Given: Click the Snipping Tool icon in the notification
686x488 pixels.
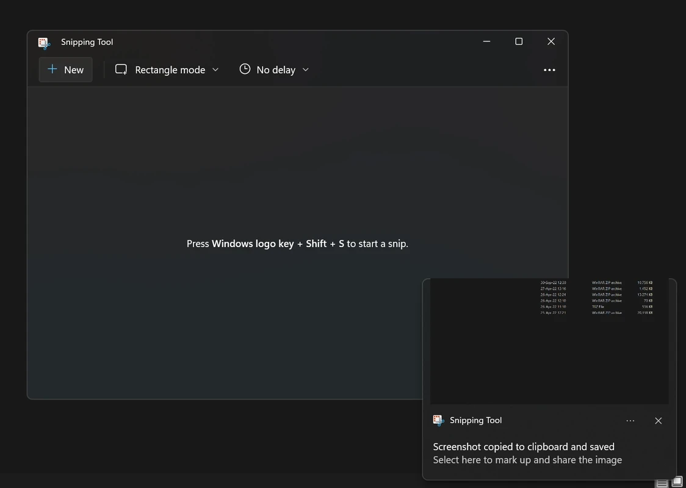Looking at the screenshot, I should tap(438, 420).
